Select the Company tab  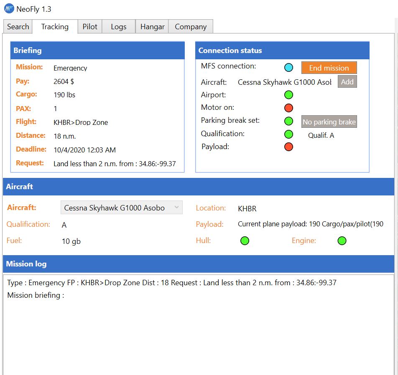[191, 27]
